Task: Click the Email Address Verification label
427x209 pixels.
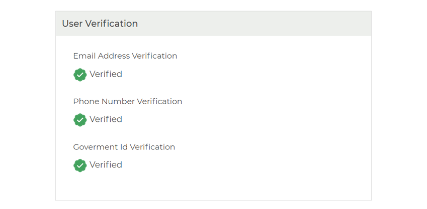Action: [x=125, y=56]
